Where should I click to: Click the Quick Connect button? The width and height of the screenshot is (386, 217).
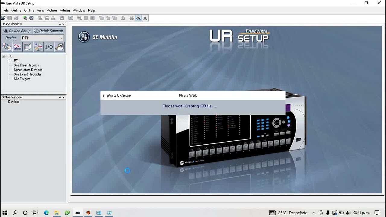(x=49, y=31)
